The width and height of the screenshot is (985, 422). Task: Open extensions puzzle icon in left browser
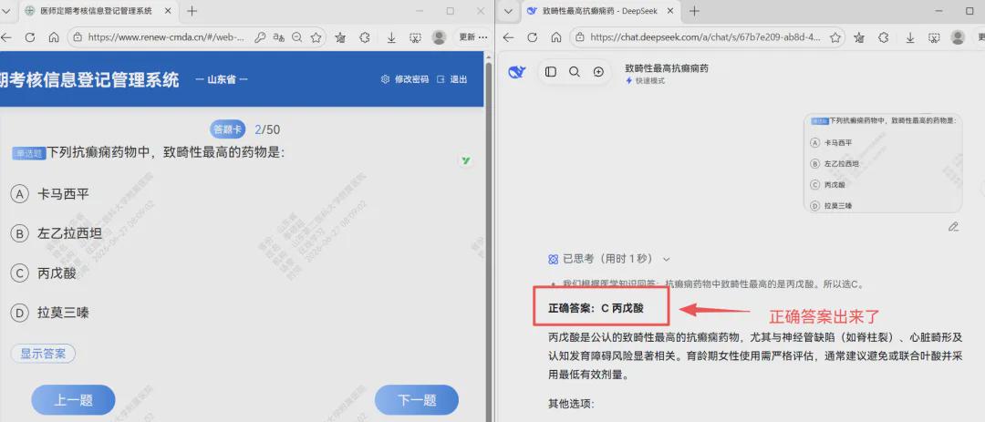click(x=364, y=37)
